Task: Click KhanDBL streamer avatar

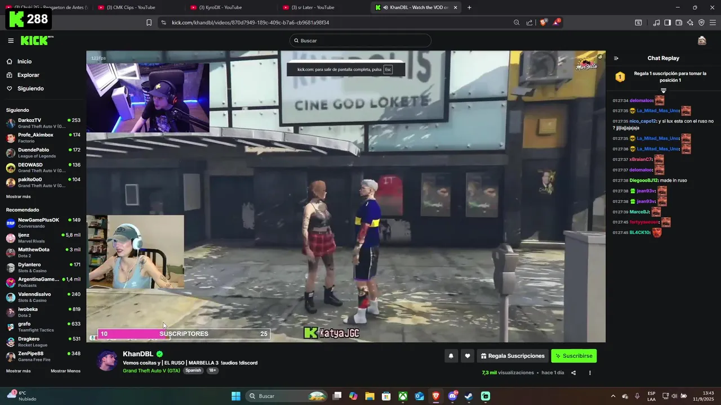Action: coord(107,360)
